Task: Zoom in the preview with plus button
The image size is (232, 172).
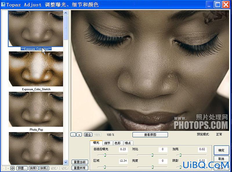Action: click(x=79, y=135)
